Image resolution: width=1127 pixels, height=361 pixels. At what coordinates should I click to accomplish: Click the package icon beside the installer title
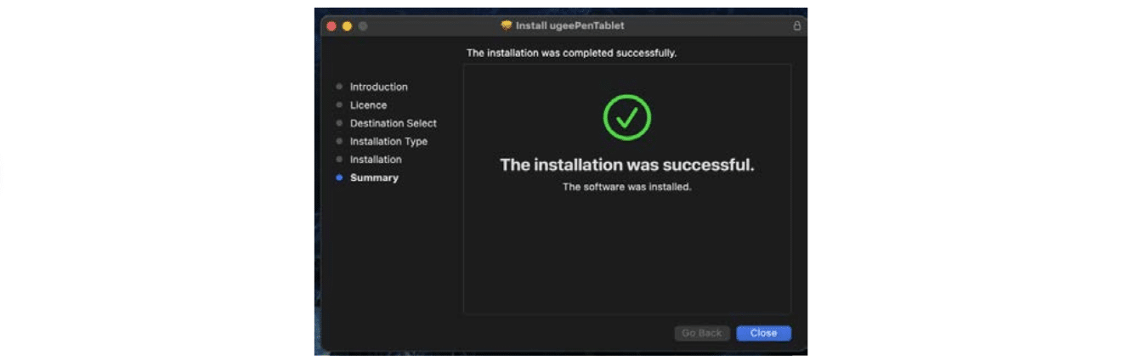coord(507,25)
